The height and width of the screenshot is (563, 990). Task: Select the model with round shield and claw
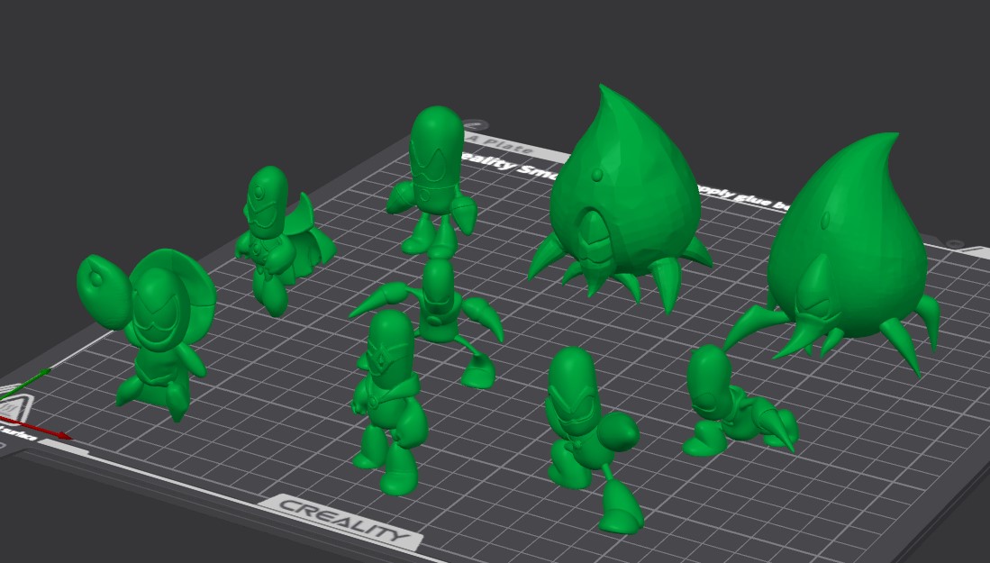(x=149, y=334)
